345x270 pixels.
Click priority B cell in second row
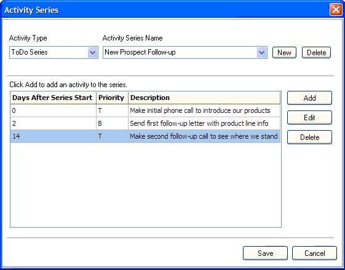(112, 123)
